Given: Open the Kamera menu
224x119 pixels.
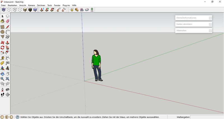Looking at the screenshot, I should 31,5.
